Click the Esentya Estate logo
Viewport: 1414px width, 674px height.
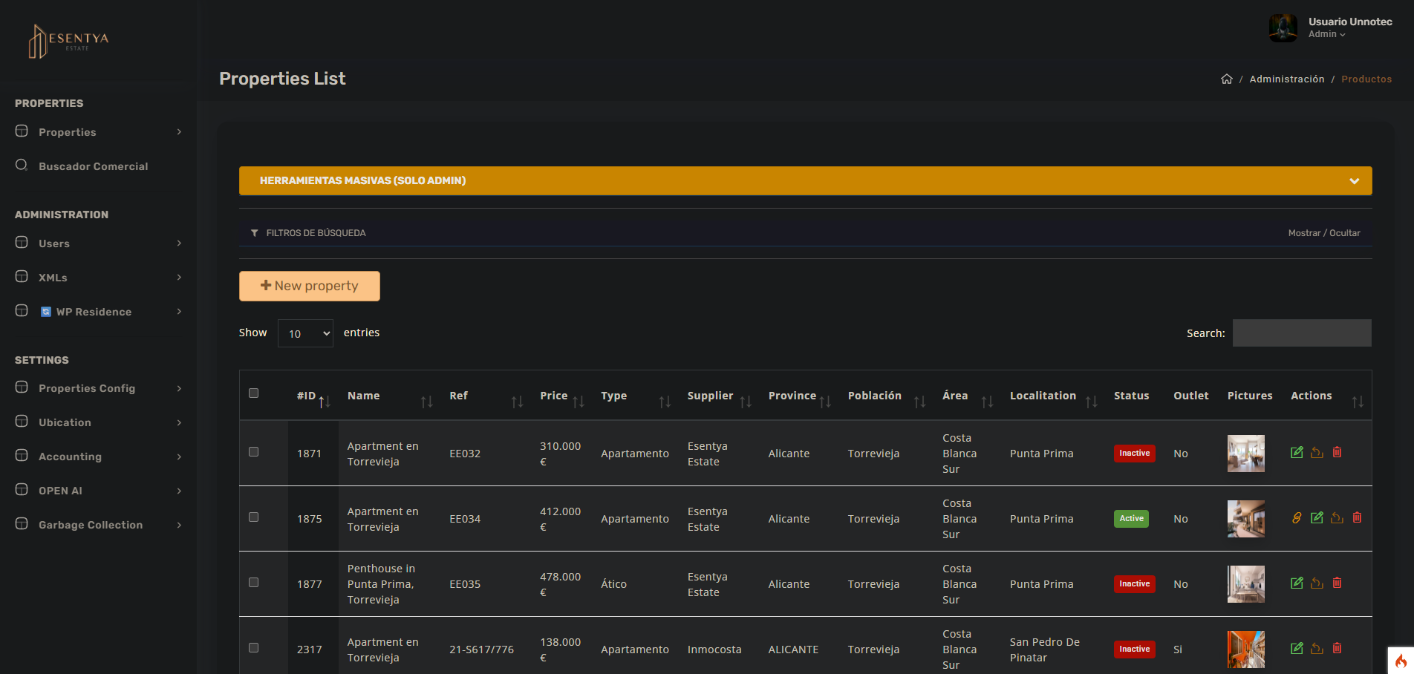[68, 41]
